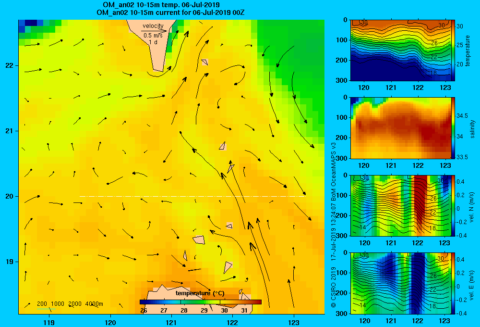This screenshot has height=327, width=480.
Task: Click the '1 d' legend text
Action: [153, 42]
